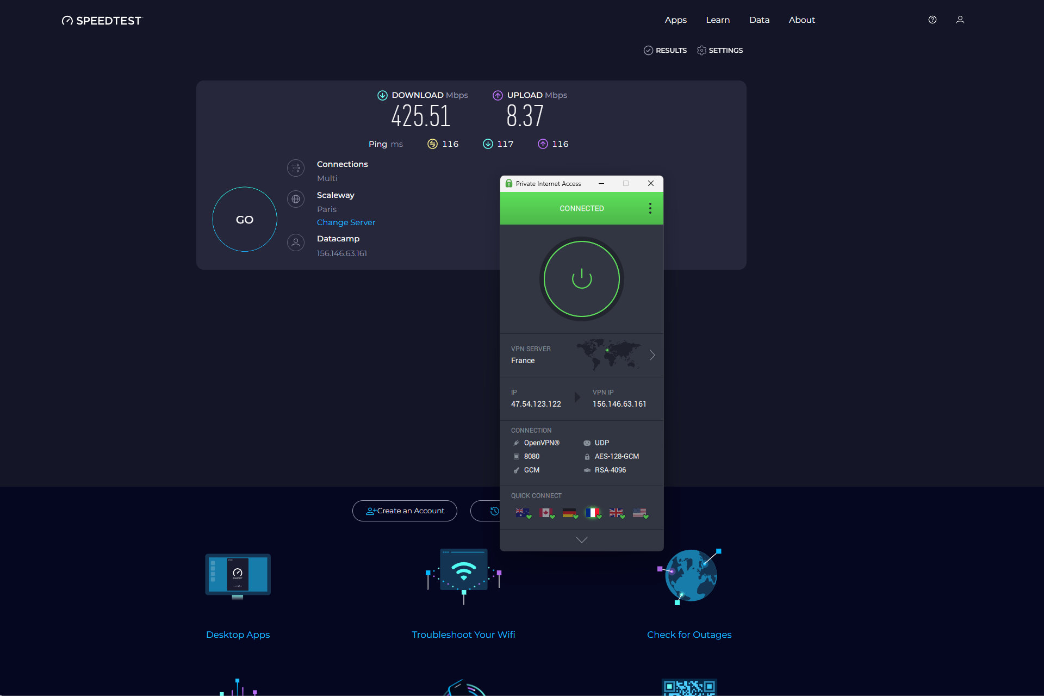This screenshot has width=1044, height=696.
Task: Click the download ping icon
Action: [488, 144]
